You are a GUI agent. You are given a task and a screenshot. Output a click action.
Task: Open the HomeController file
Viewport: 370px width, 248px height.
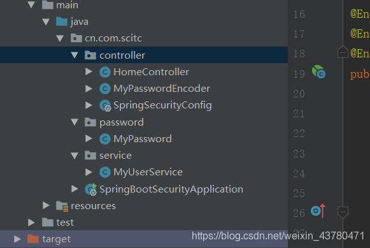(x=152, y=72)
